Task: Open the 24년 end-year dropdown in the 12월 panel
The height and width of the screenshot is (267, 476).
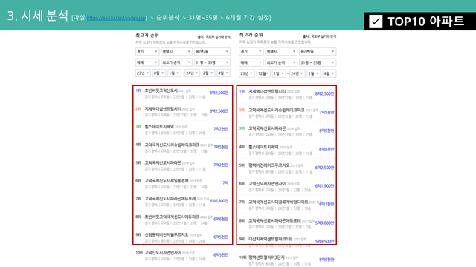Action: (297, 73)
